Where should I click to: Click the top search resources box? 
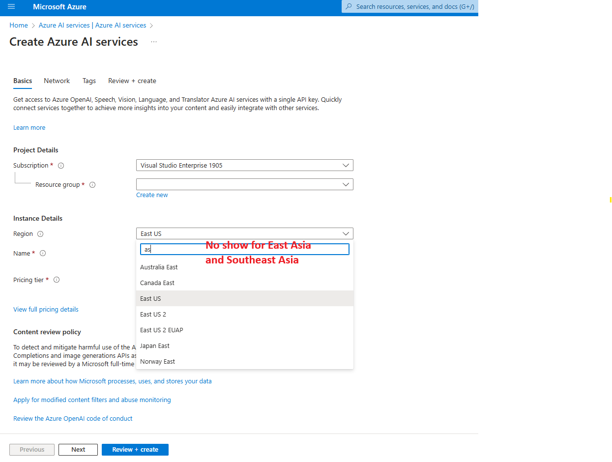pos(410,6)
